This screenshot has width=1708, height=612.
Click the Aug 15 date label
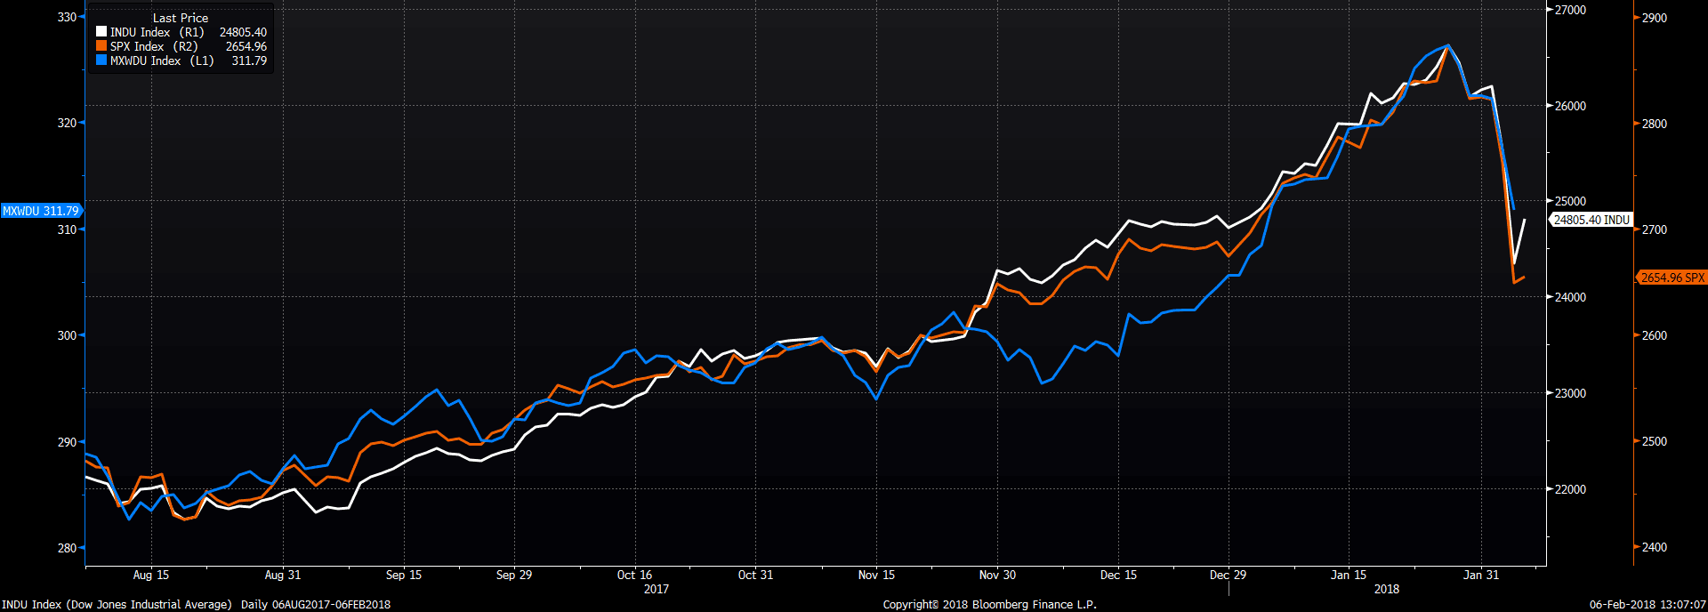pos(150,575)
